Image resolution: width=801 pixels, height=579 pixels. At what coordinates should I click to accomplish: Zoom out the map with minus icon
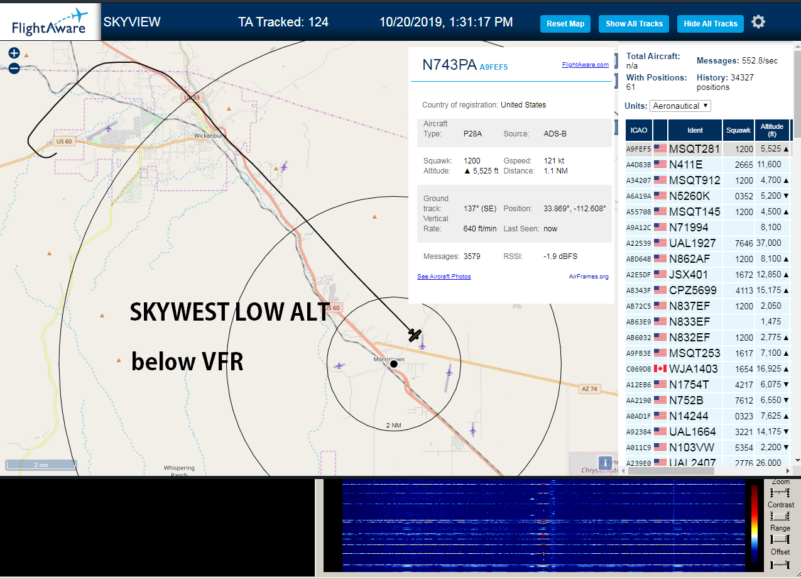point(14,68)
